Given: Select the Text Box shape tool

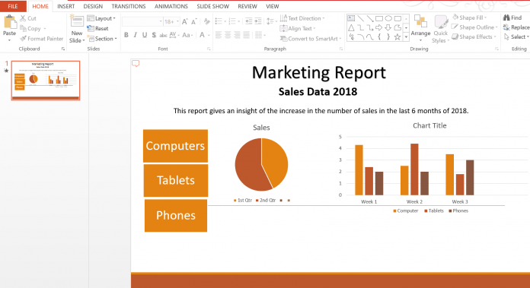Looking at the screenshot, I should coord(351,18).
